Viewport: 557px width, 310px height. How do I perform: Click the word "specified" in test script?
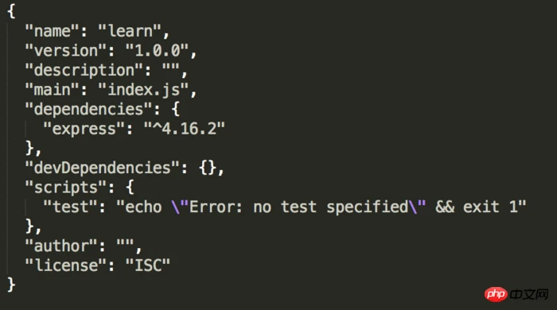pos(368,207)
